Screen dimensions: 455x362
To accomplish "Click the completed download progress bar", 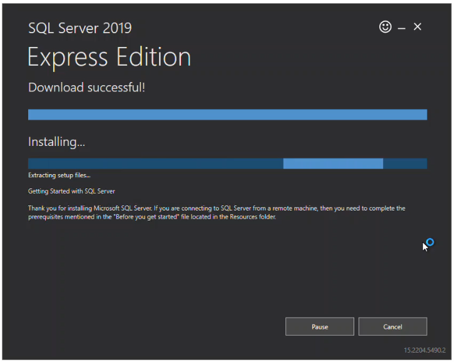I will pos(227,115).
